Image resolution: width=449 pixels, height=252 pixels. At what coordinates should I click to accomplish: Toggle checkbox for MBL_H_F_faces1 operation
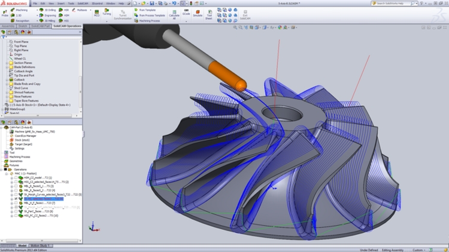tap(16, 203)
